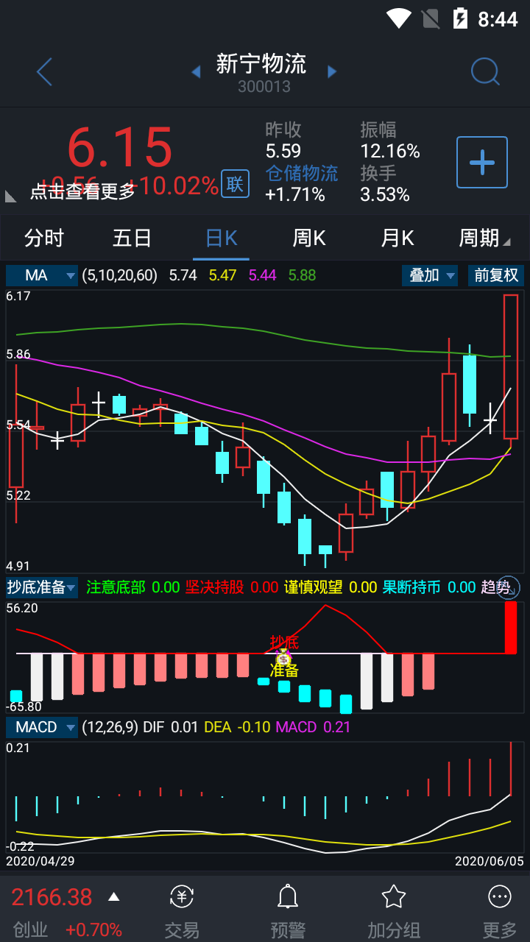Open the 叠加 overlay dropdown

[431, 275]
